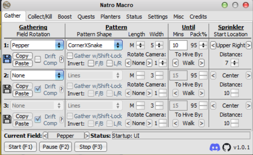Click next To Hive By arrow in row 2
Image resolution: width=253 pixels, height=155 pixels.
pyautogui.click(x=201, y=93)
